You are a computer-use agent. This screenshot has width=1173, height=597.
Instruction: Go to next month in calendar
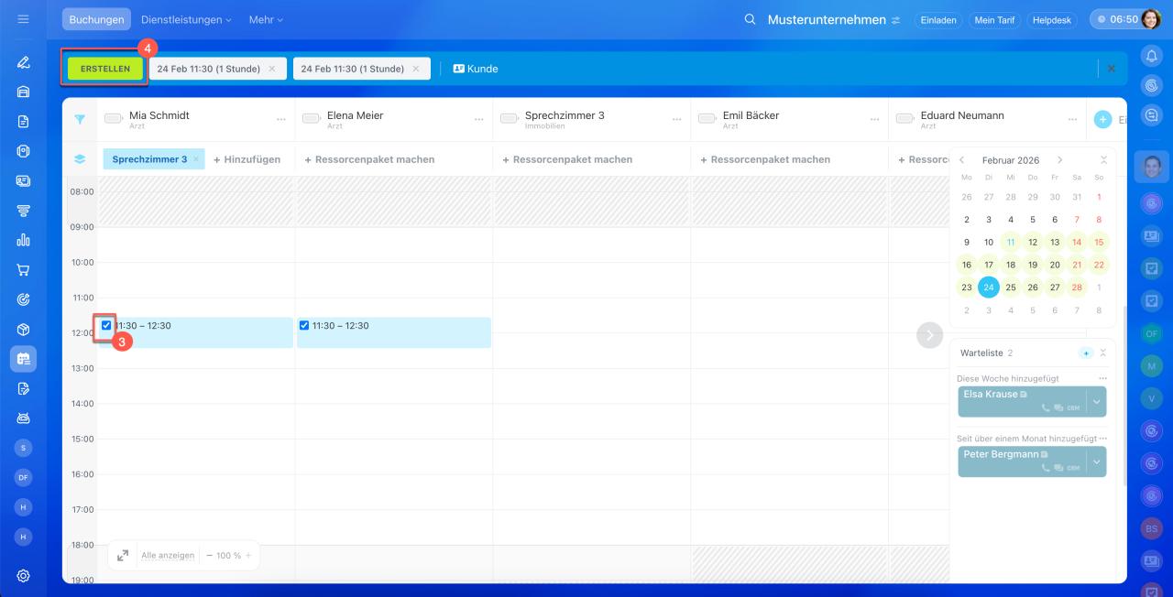[1060, 160]
